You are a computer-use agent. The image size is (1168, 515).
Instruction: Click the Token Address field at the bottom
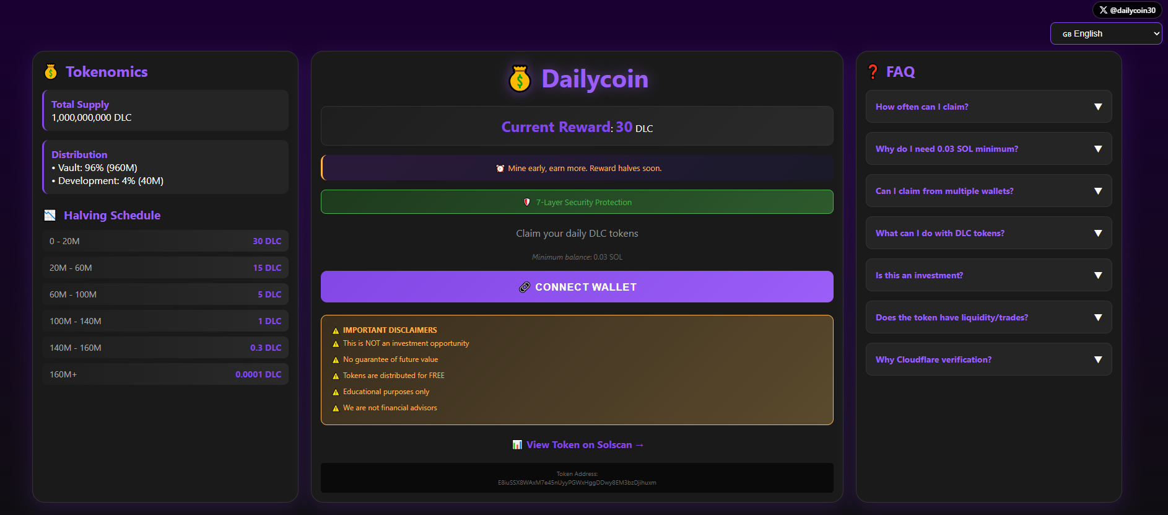[x=577, y=478]
